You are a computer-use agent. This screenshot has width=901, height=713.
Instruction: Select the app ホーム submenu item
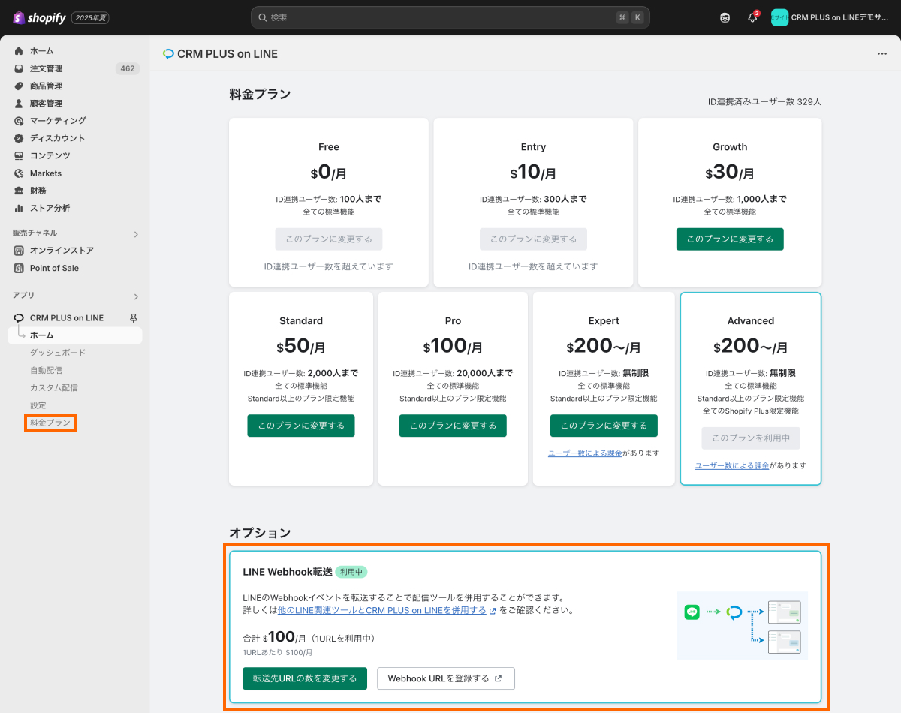[75, 335]
